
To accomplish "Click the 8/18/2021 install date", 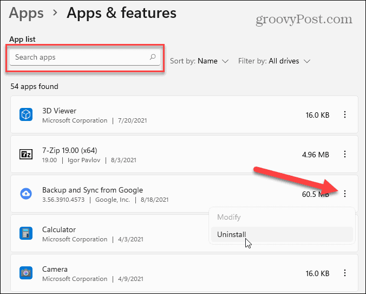I will pyautogui.click(x=154, y=200).
